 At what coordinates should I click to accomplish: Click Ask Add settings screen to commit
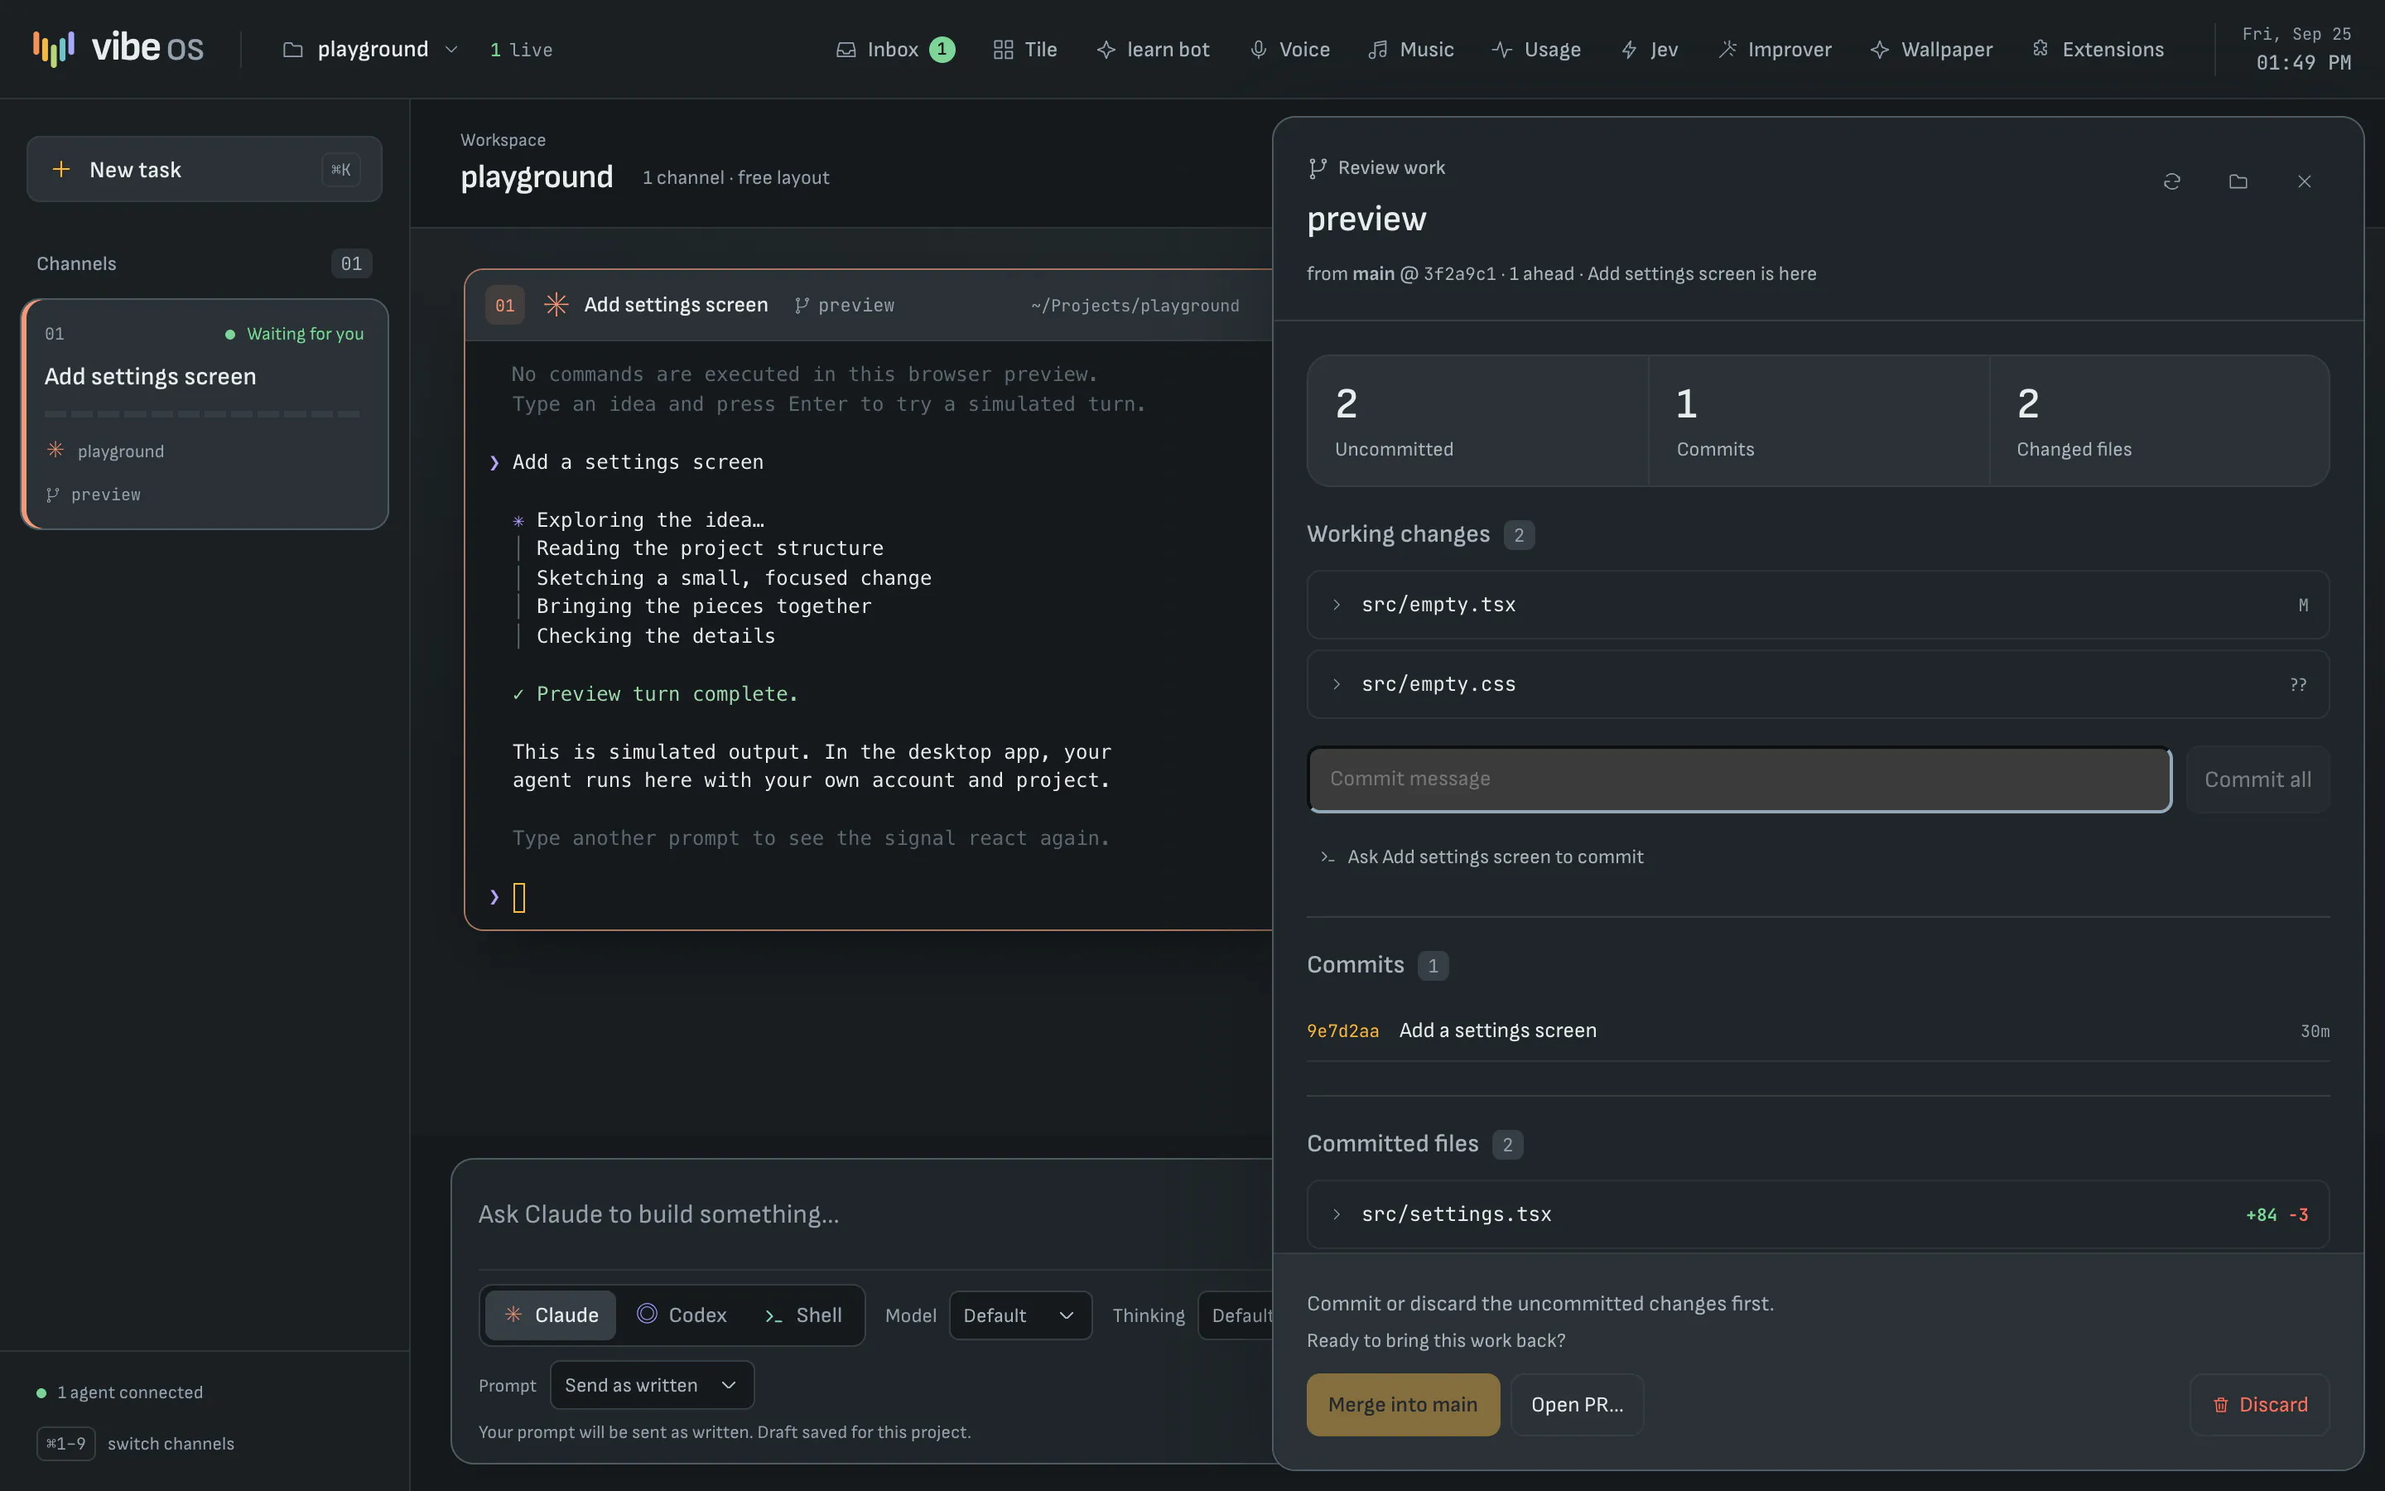[1482, 857]
